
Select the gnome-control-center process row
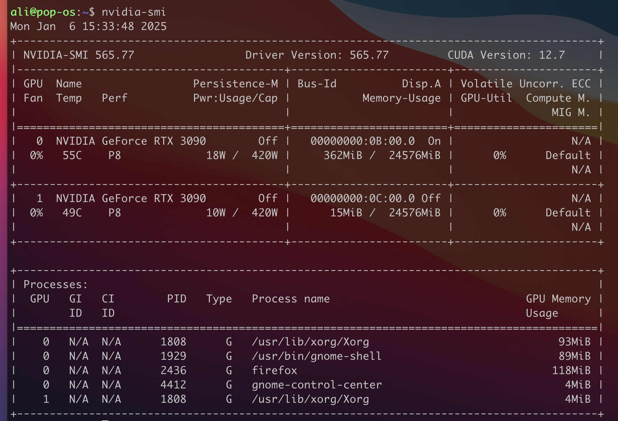[x=317, y=385]
